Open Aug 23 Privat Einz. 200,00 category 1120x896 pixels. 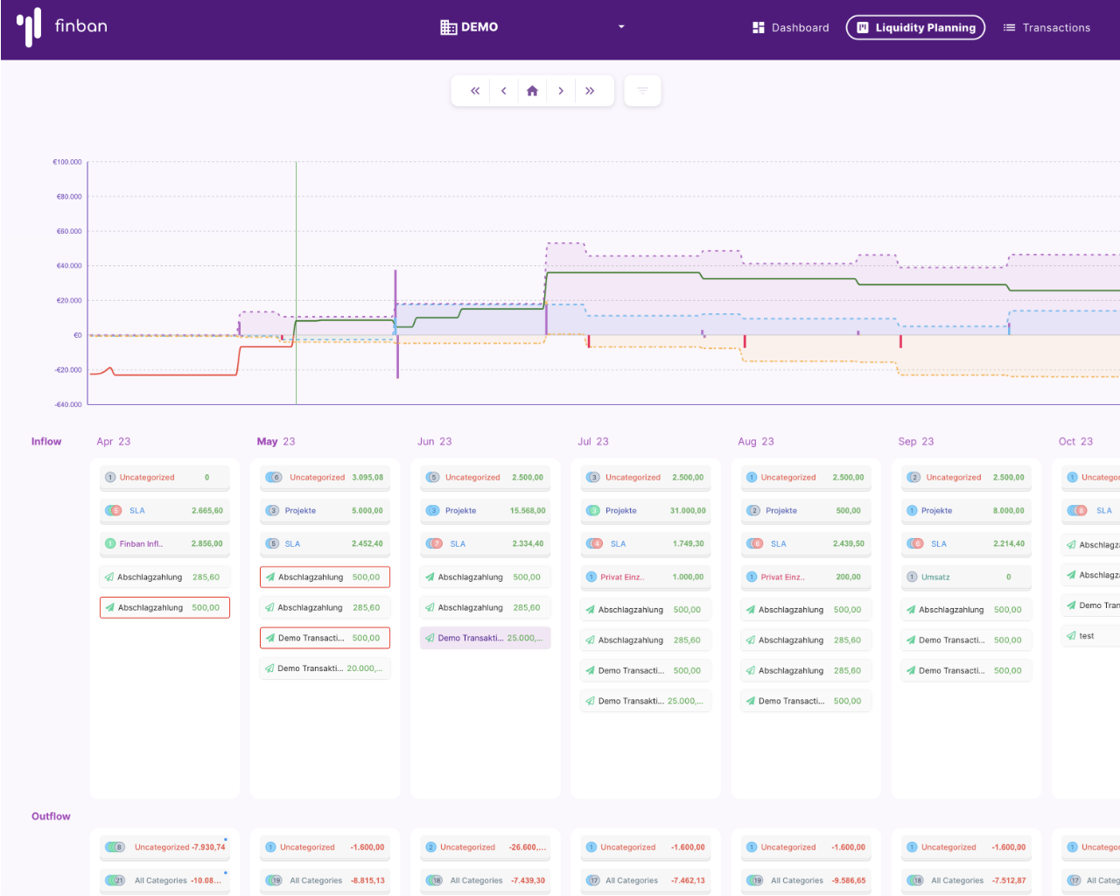tap(805, 577)
